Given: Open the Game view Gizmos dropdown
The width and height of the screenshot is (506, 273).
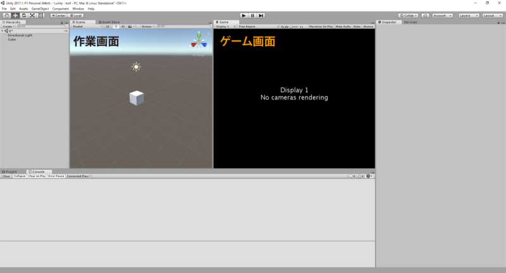Looking at the screenshot, I should tap(368, 26).
